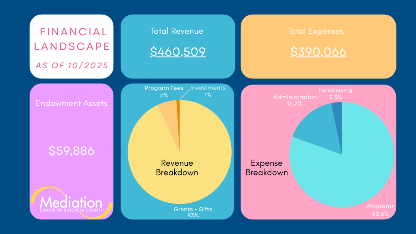Select the dark blue Fundraising pie slice
The image size is (416, 234).
point(337,110)
